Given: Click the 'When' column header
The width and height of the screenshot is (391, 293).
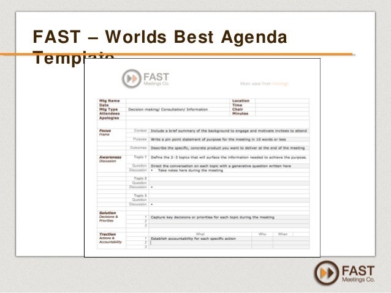Looking at the screenshot, I should pos(283,234).
